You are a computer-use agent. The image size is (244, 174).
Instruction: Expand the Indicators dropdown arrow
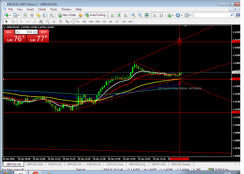pos(173,15)
